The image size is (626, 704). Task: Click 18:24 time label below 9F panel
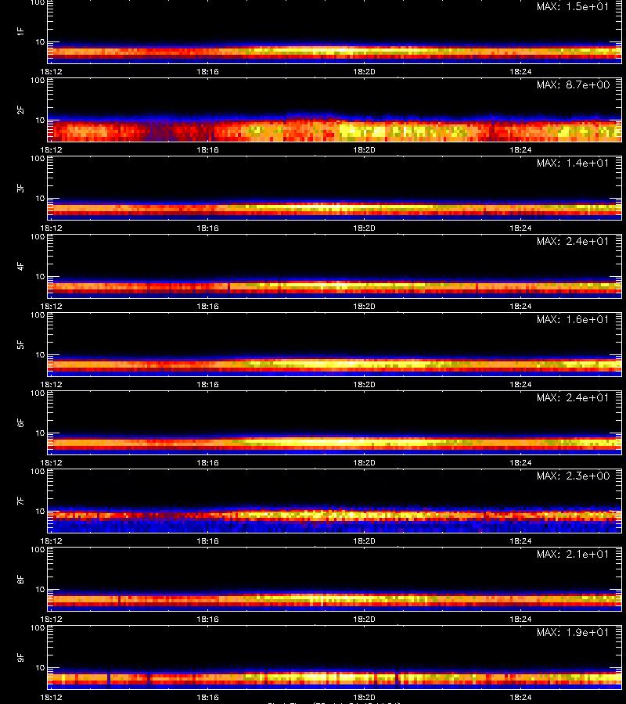point(520,697)
